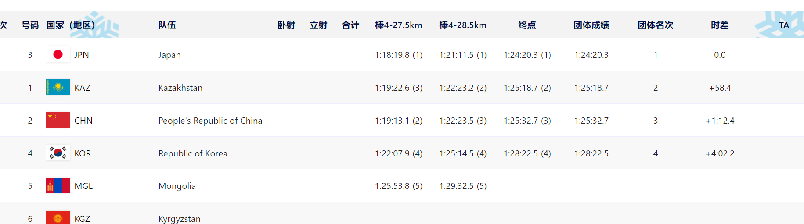Select the 队伍 column header
This screenshot has height=224, width=804.
click(x=167, y=25)
